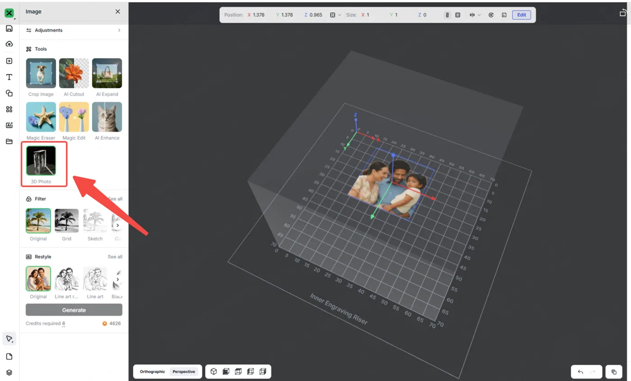Click the add image plus icon
This screenshot has width=631, height=381.
[9, 61]
